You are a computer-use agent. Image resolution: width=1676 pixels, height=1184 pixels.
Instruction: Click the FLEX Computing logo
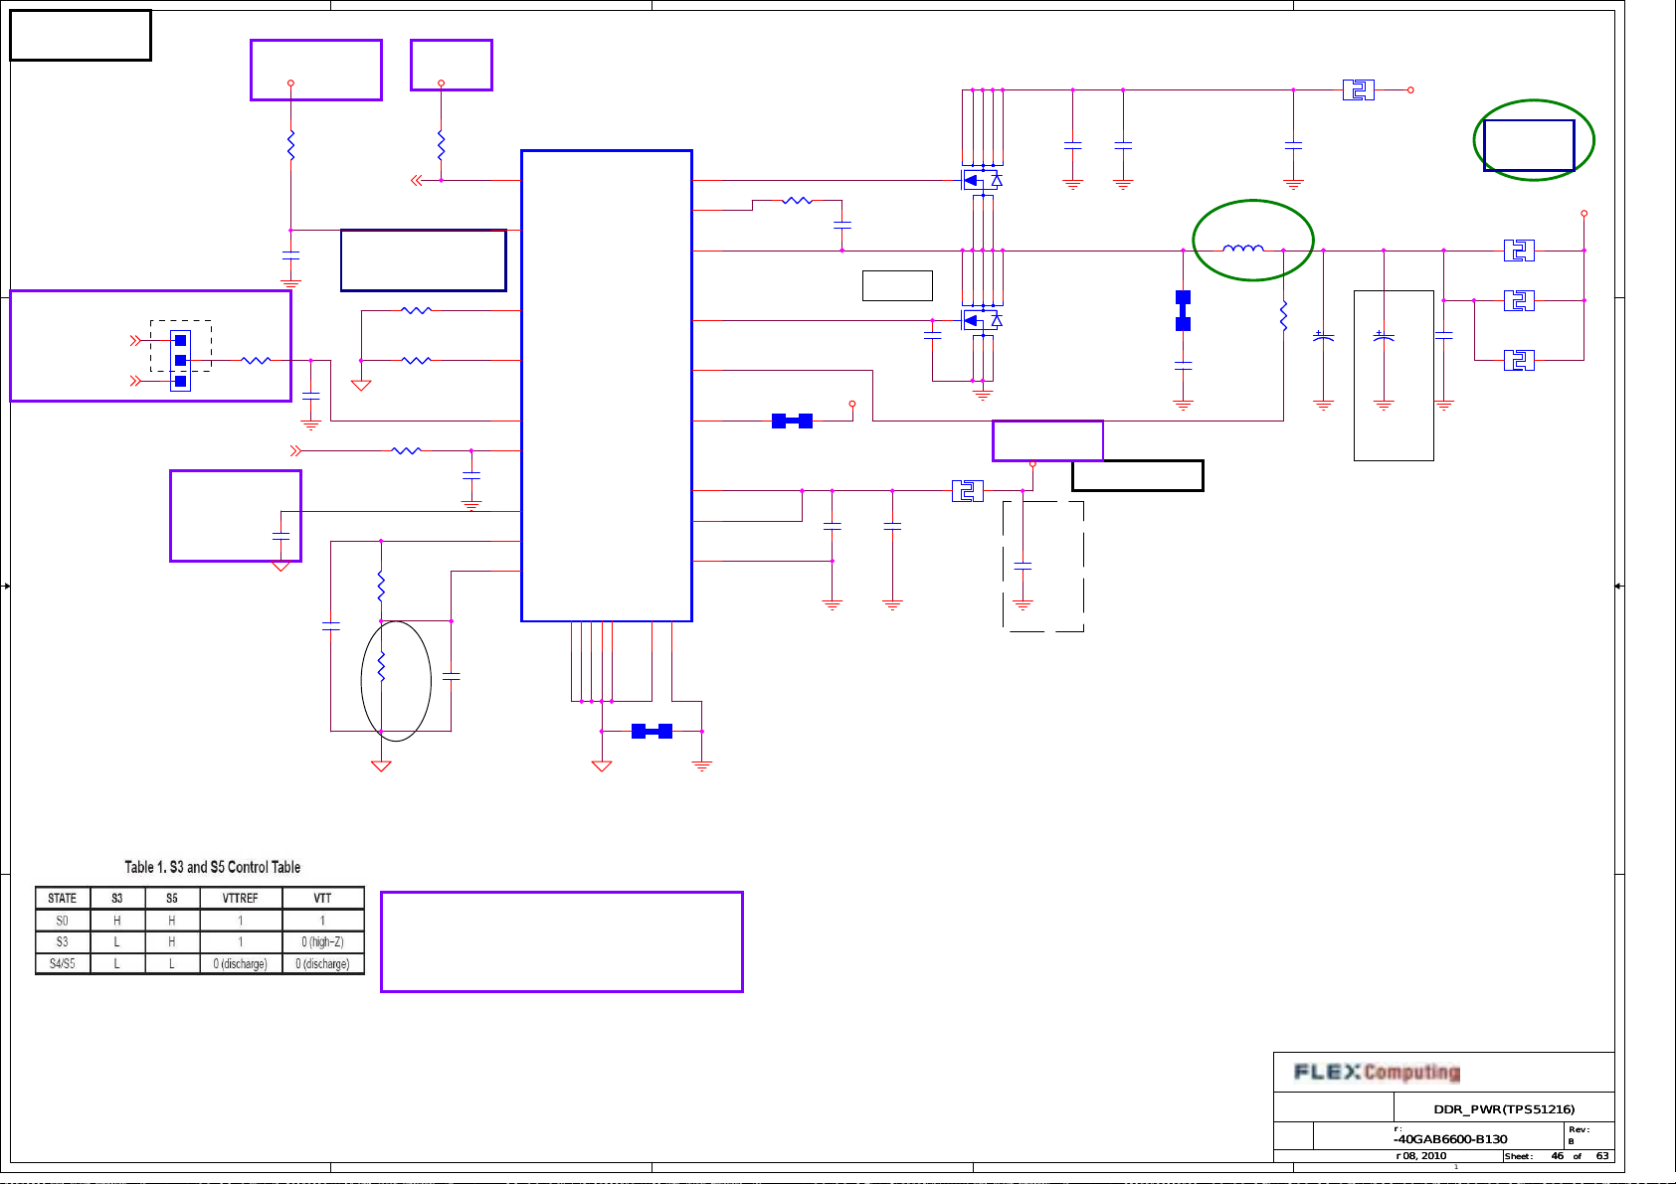[1378, 1072]
